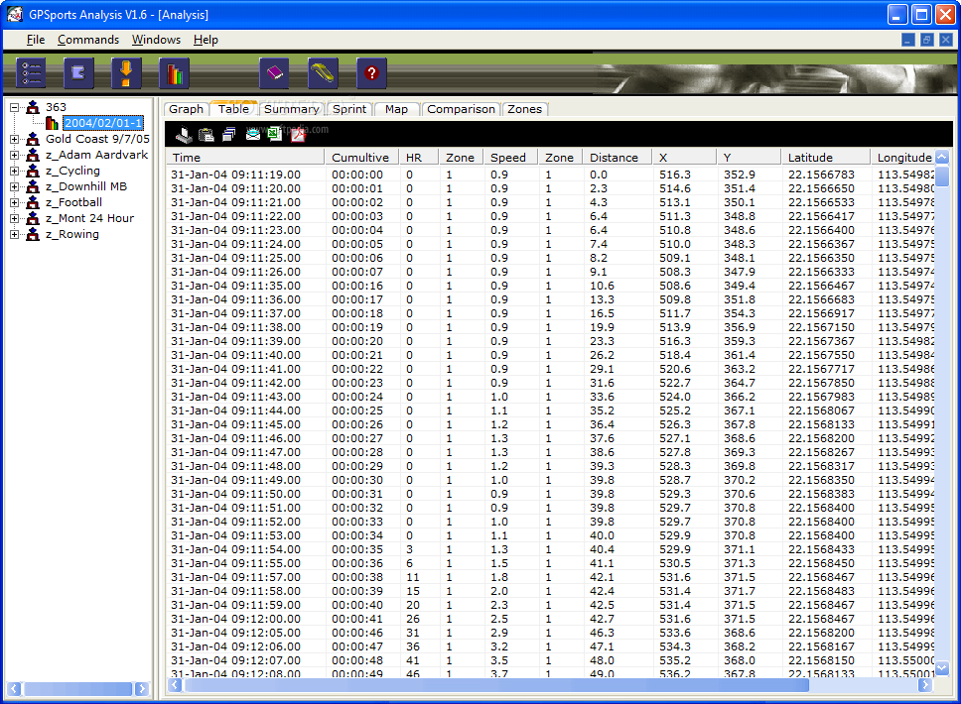Click the Speed column header
The height and width of the screenshot is (704, 961).
tap(510, 158)
